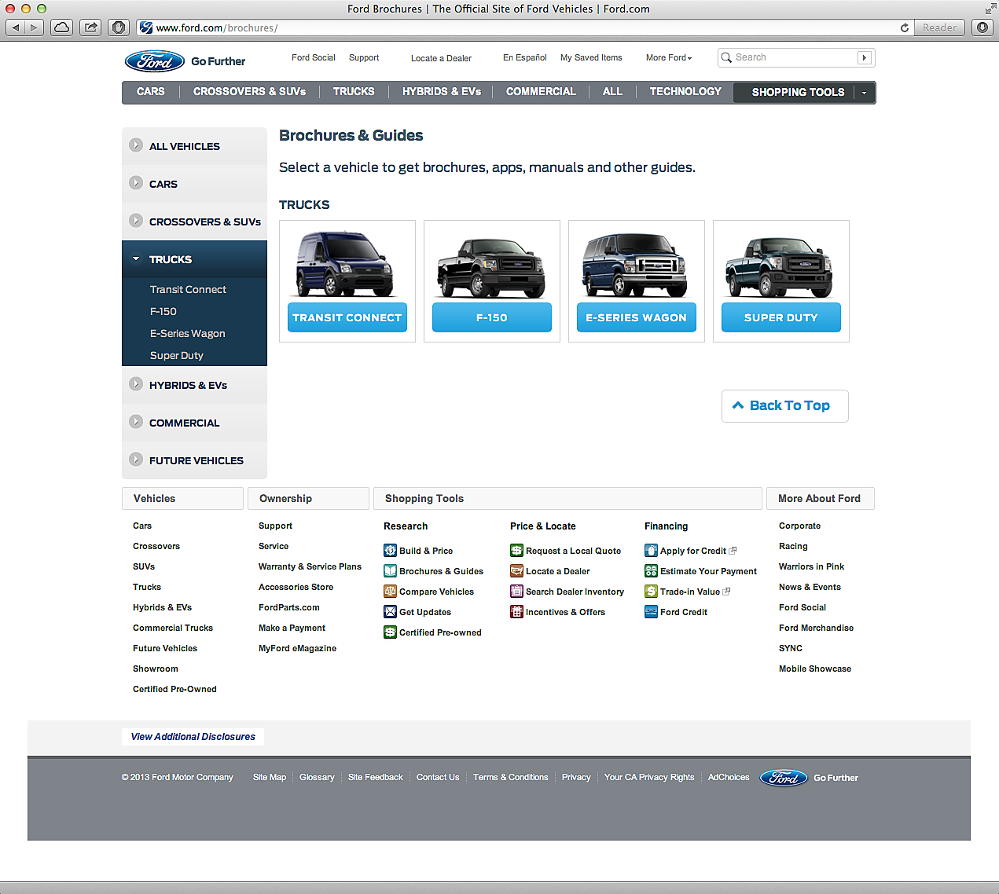Viewport: 999px width, 894px height.
Task: Open the Shopping Tools dropdown arrow
Action: pyautogui.click(x=864, y=93)
